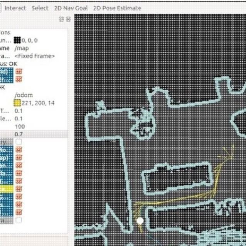Edit the /odom topic field
This screenshot has width=246, height=246.
coord(24,95)
